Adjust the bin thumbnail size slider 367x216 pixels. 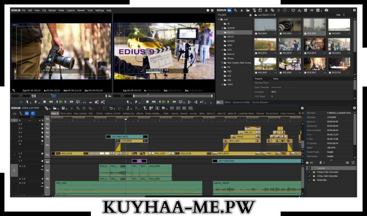tap(344, 15)
